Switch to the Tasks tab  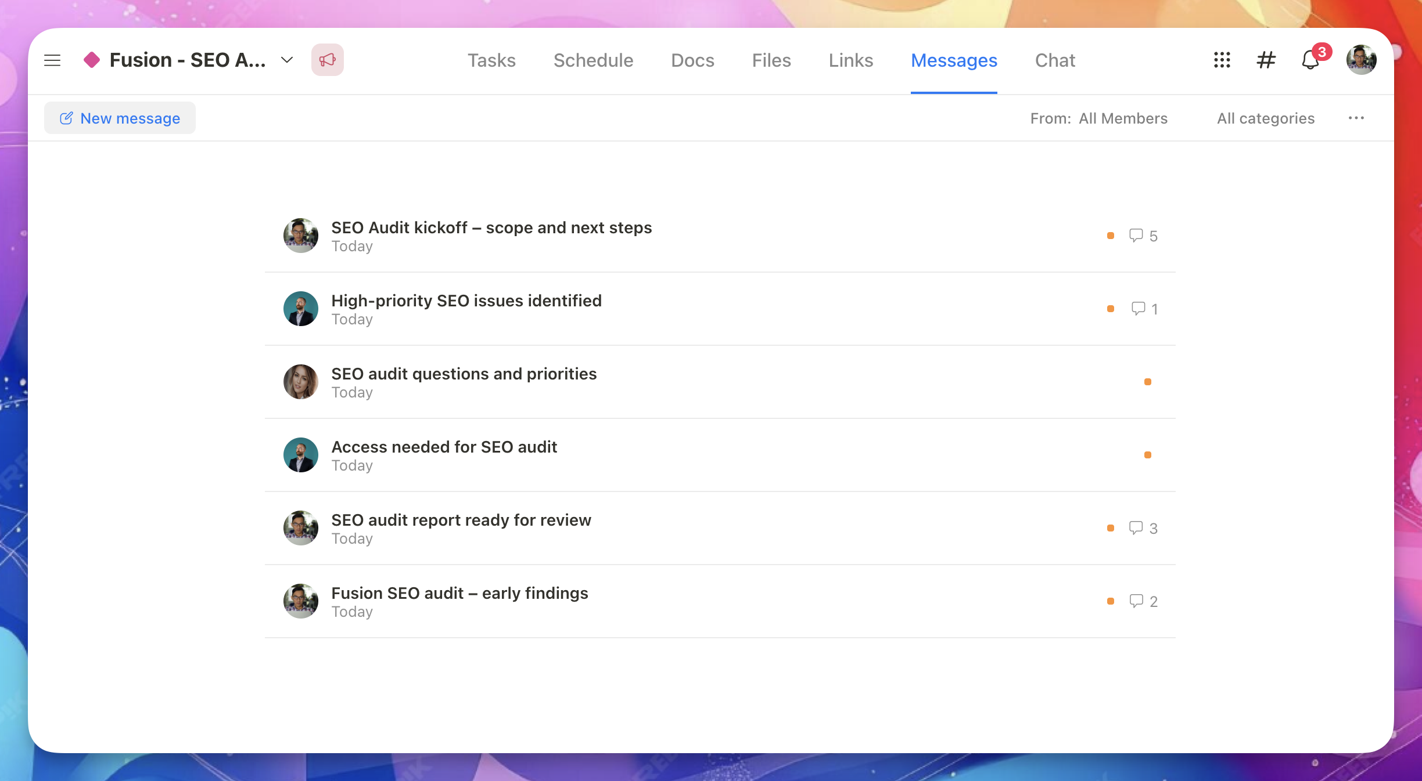(x=491, y=60)
